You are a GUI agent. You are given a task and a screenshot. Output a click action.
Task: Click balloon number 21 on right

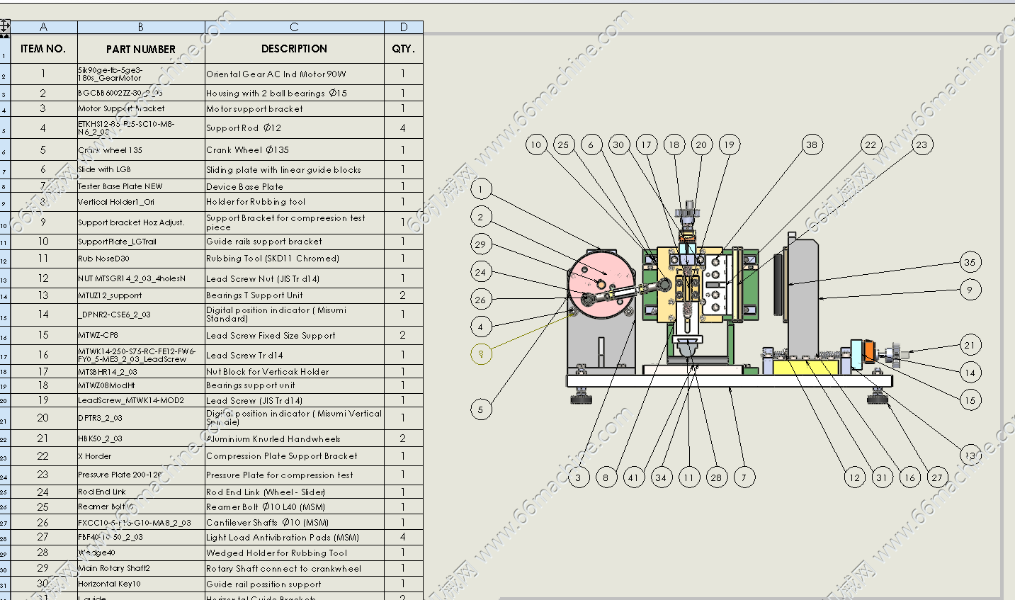970,345
